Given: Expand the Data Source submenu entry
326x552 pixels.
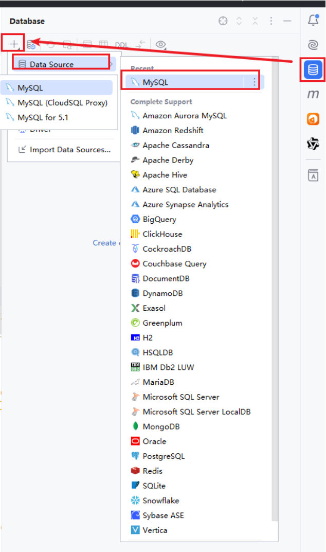Looking at the screenshot, I should pyautogui.click(x=63, y=64).
